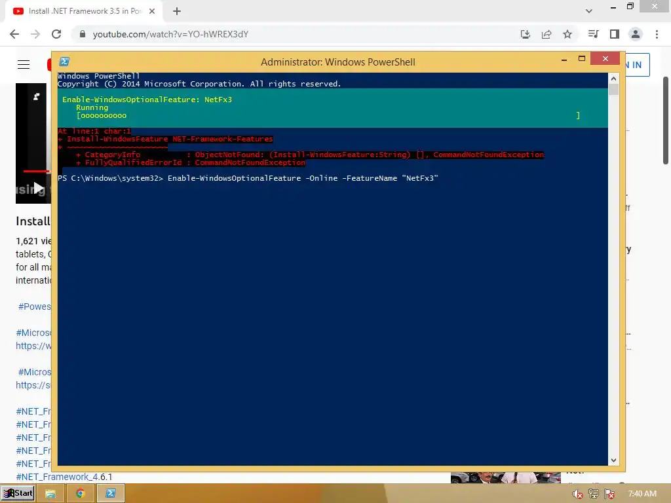Viewport: 671px width, 503px height.
Task: Select the Install .NET Framework 3.5 tab
Action: coord(85,11)
